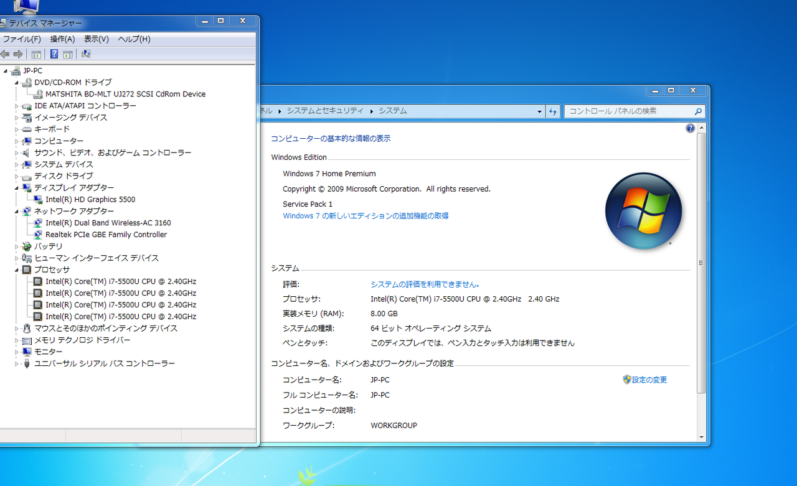Click the サウンド、ビデオ speaker category icon
The image size is (797, 486).
pyautogui.click(x=27, y=152)
